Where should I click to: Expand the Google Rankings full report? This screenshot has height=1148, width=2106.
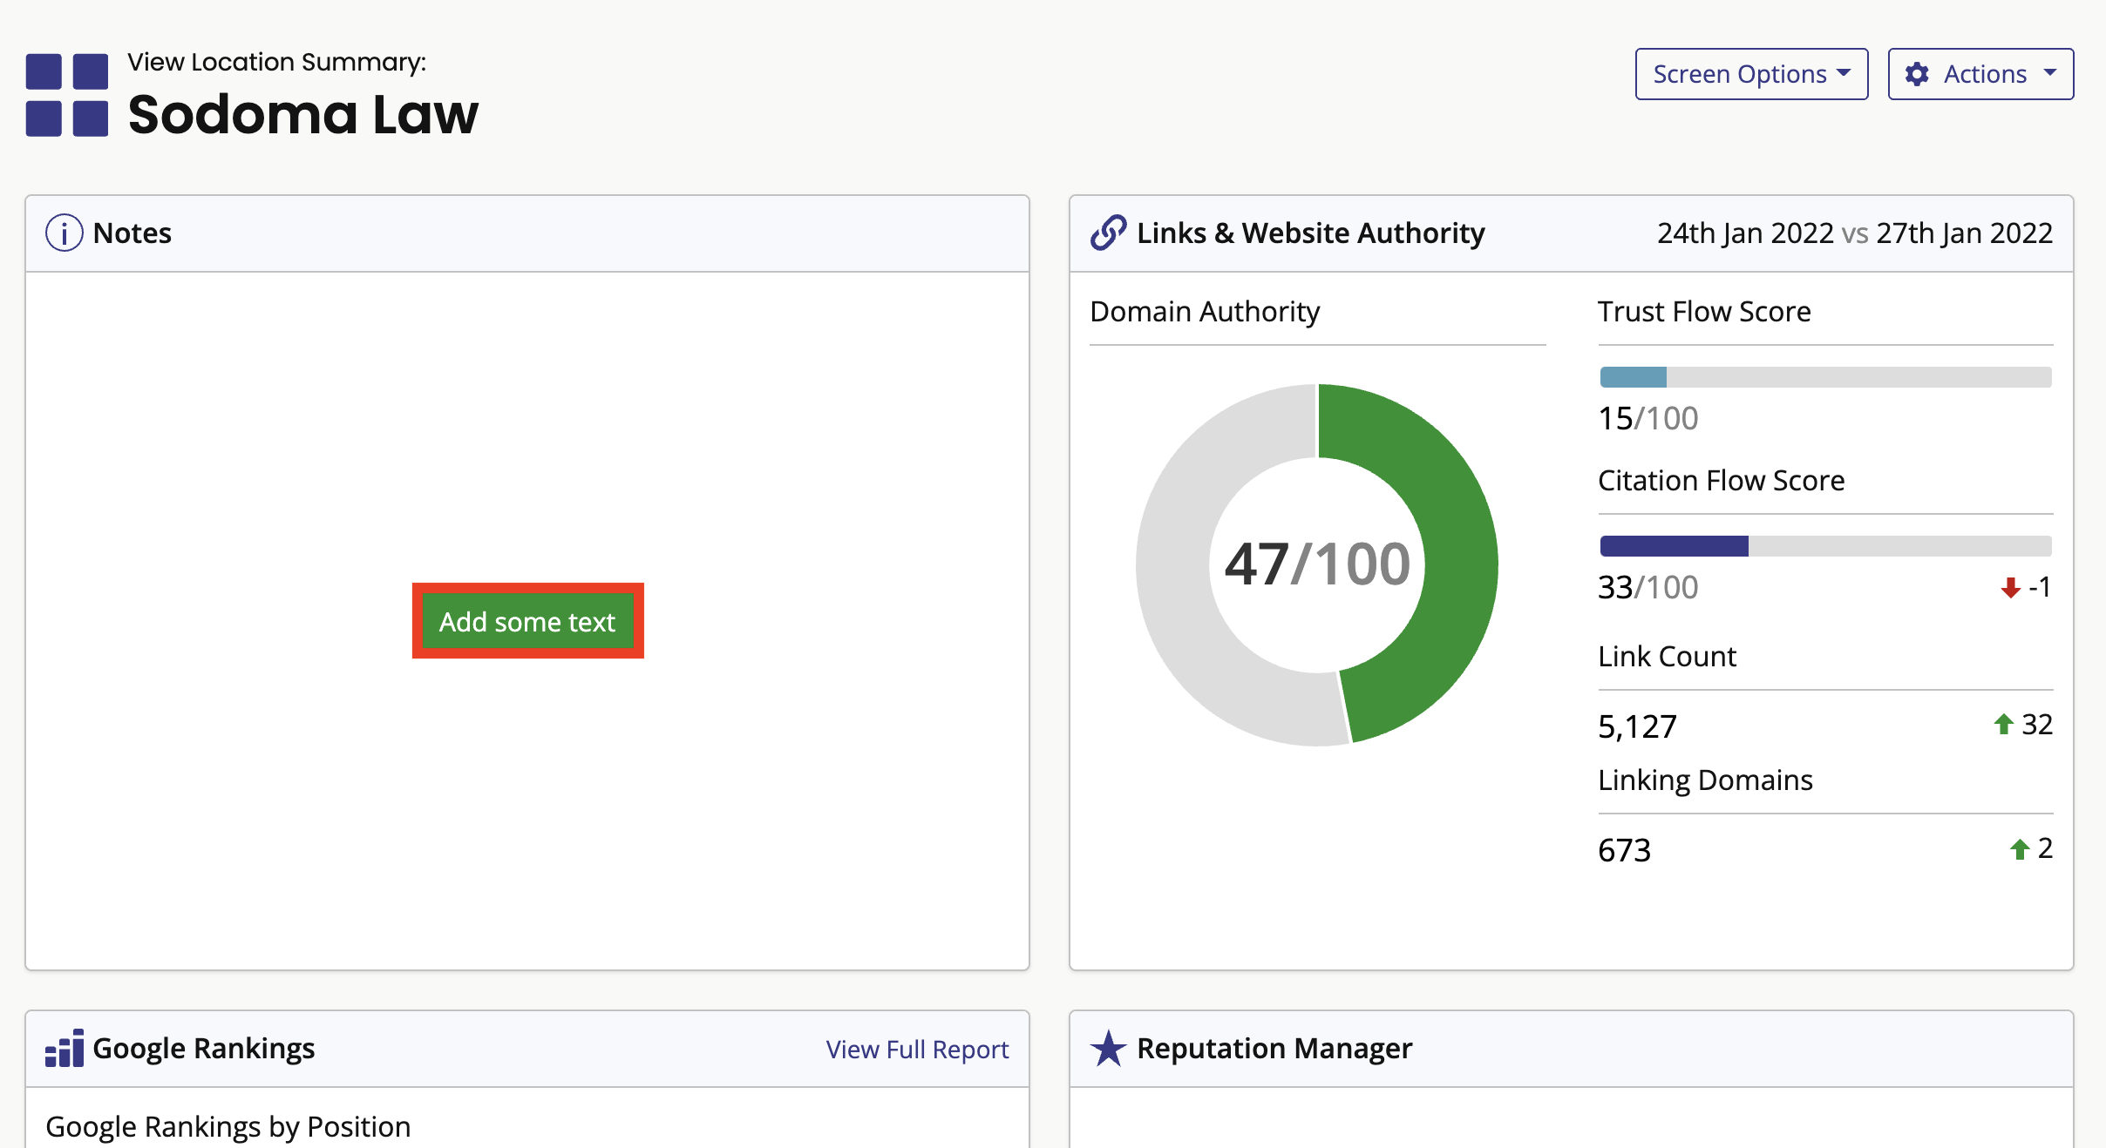click(x=916, y=1049)
